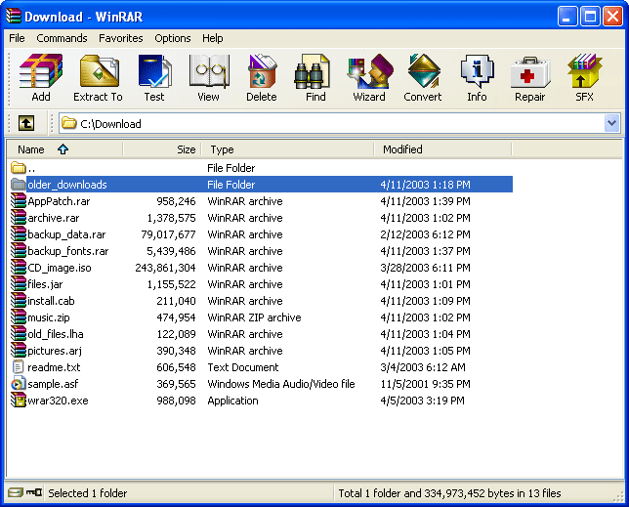
Task: Create SFX archive via toolbar
Action: 584,78
